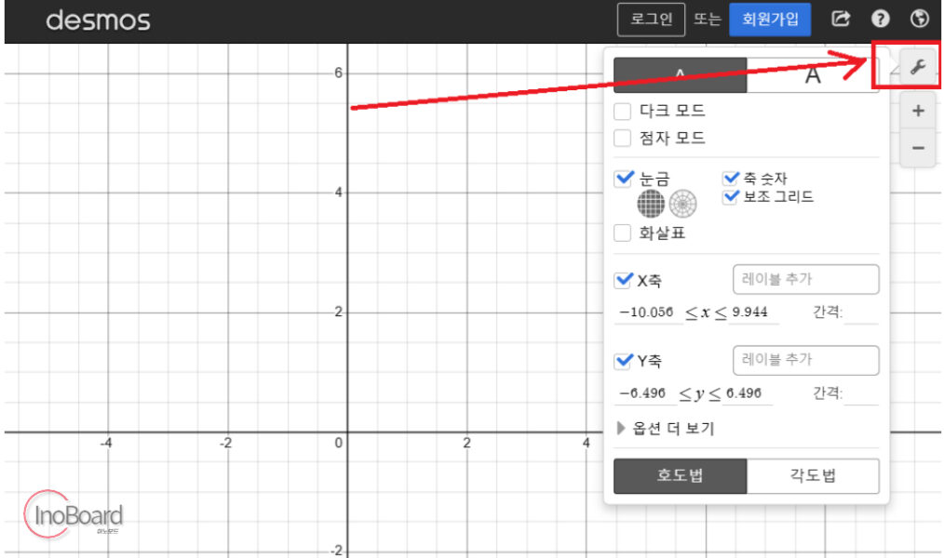Enable the 다크 모드 checkbox
The image size is (944, 558).
pos(623,112)
